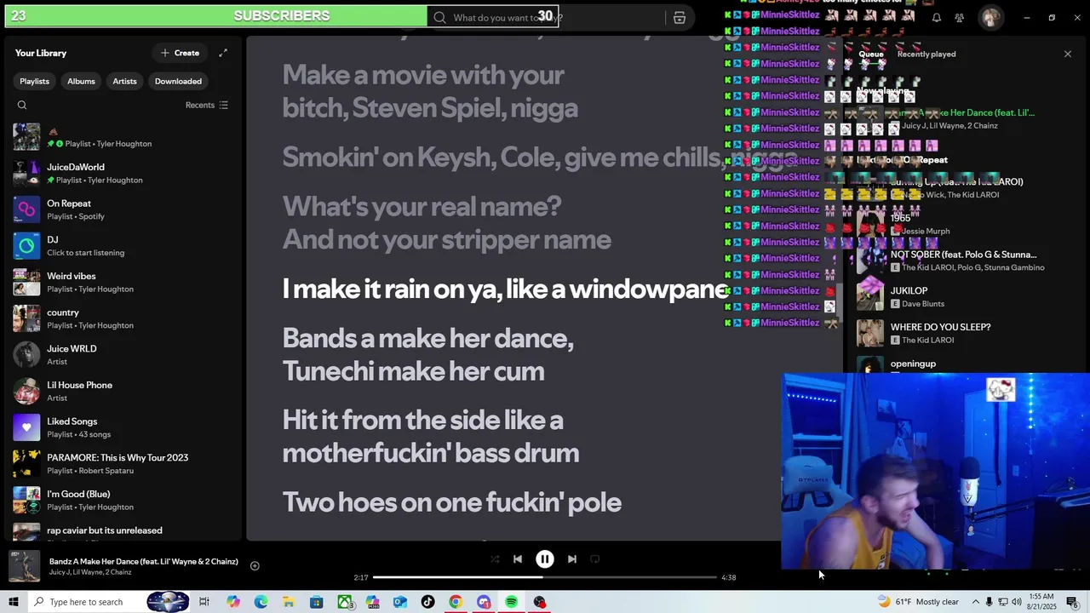Viewport: 1090px width, 613px height.
Task: Open TikTok from the taskbar
Action: [x=427, y=602]
